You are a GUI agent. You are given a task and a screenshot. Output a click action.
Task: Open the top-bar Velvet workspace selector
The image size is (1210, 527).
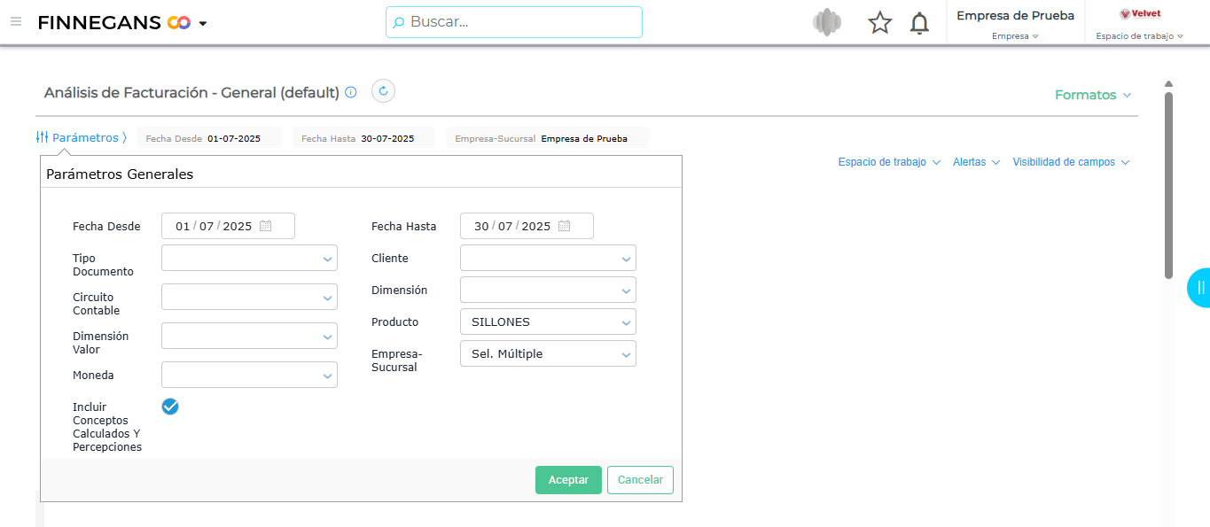(1140, 36)
